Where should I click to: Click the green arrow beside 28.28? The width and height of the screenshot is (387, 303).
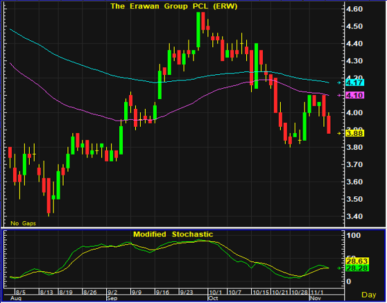click(x=339, y=268)
